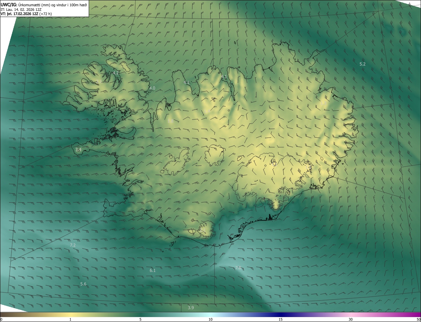Click the colorbar tick label "5"
Screen dimensions: 421x322
pos(140,319)
